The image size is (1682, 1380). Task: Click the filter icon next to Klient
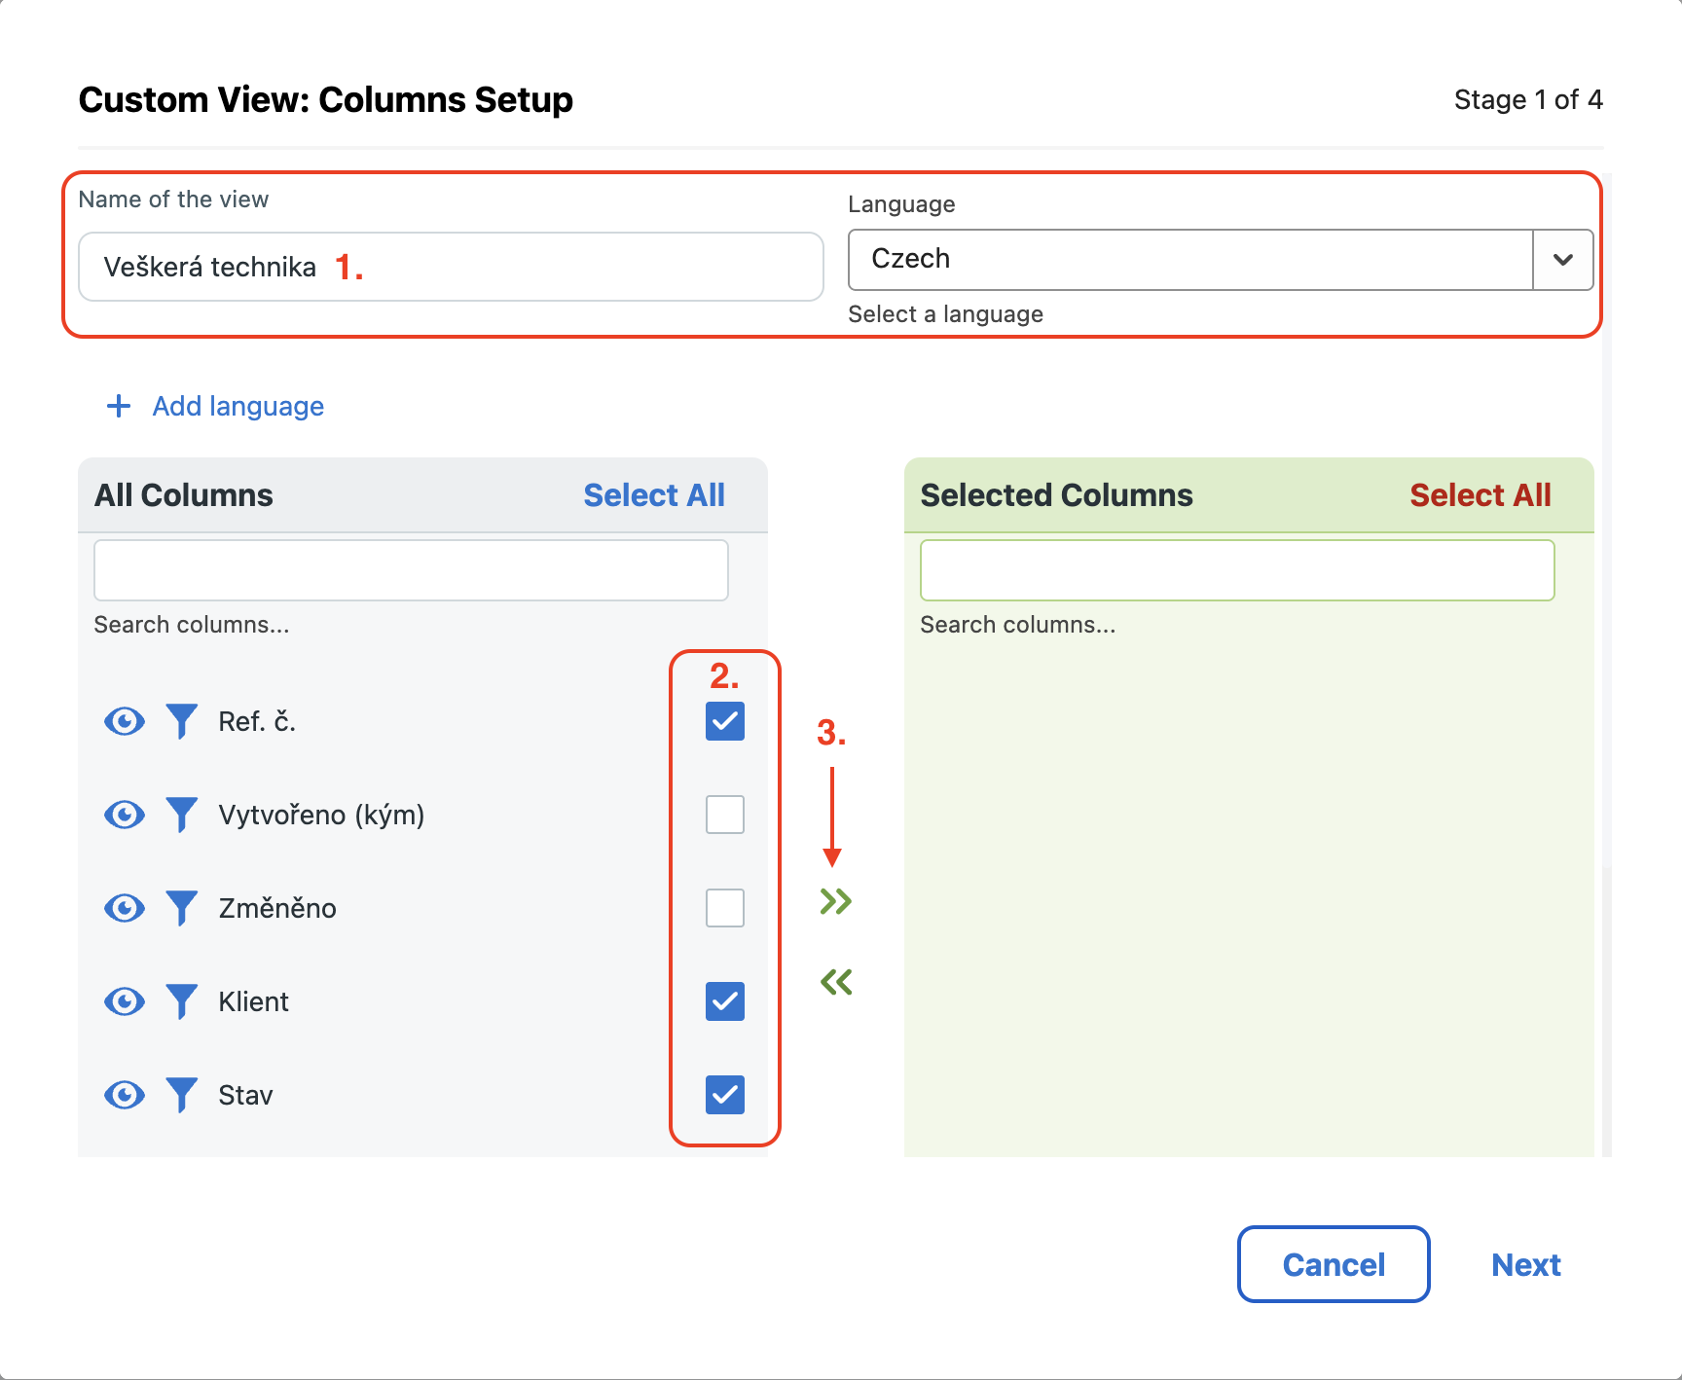[181, 1001]
